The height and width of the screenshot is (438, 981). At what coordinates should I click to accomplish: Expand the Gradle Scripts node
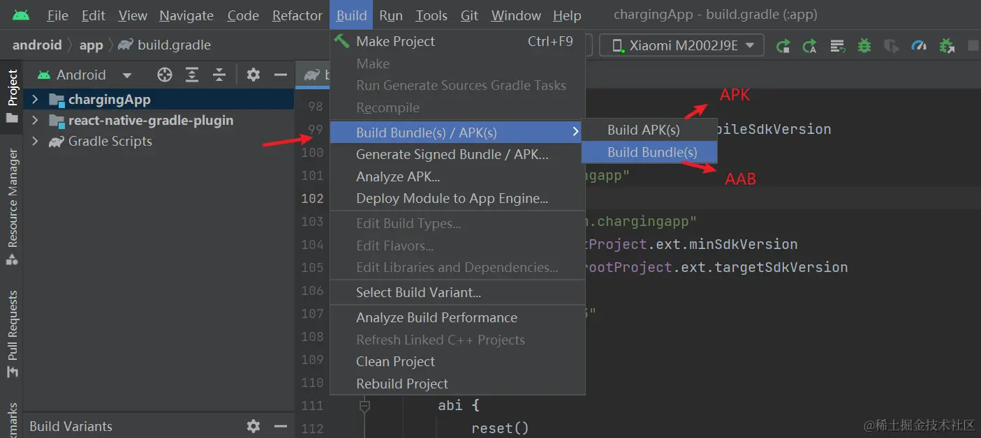coord(35,142)
